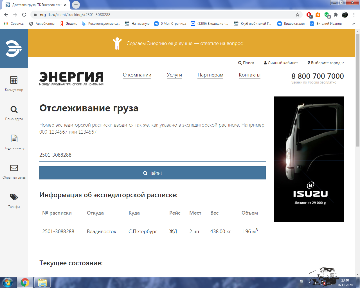Open File Explorer from taskbar
The width and height of the screenshot is (360, 288).
(42, 282)
